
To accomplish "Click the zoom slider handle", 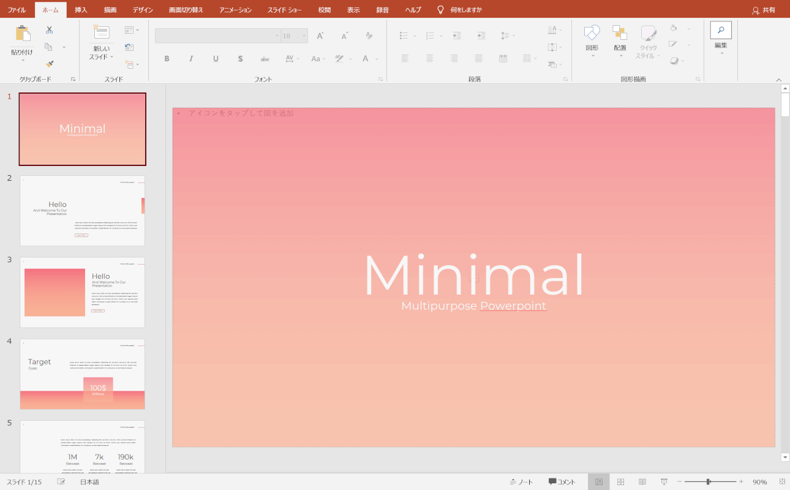I will [708, 482].
